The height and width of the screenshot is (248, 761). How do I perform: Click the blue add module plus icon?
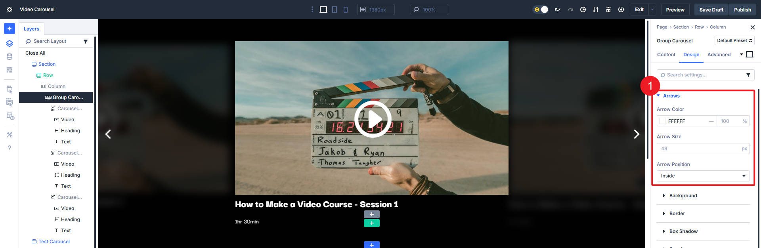10,29
